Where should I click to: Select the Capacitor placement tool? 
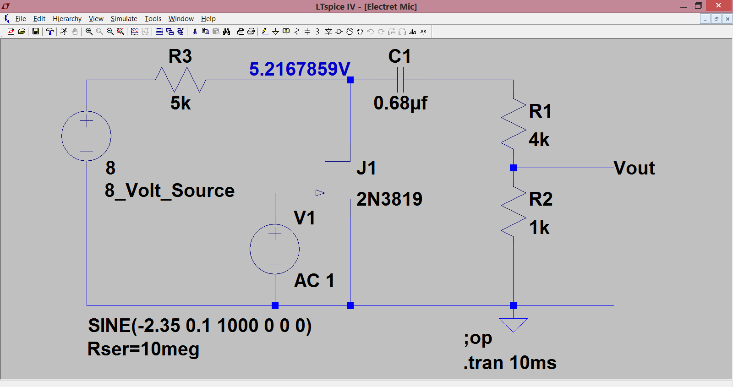[x=307, y=32]
